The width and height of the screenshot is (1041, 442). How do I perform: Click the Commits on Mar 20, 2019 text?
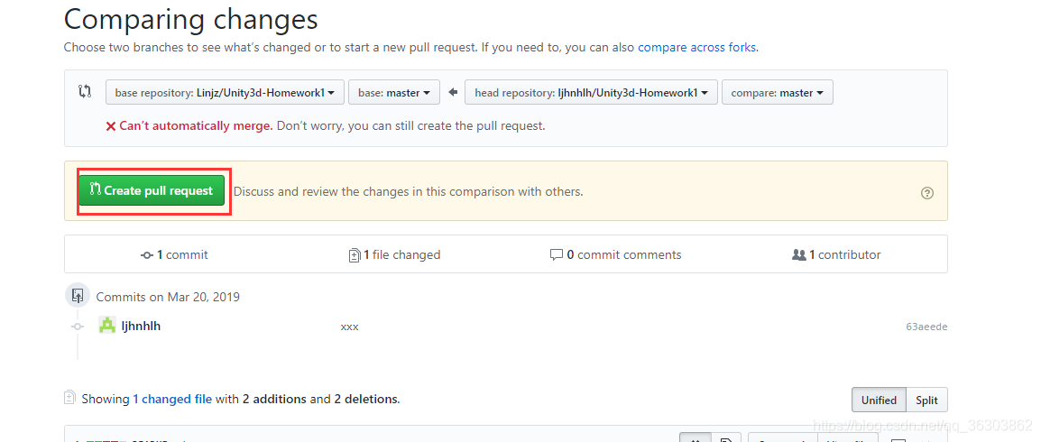coord(168,297)
